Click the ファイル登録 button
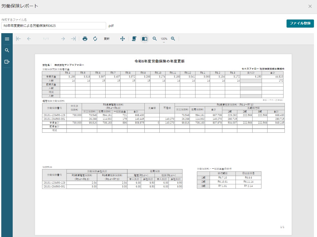Viewport: 317px width, 237px height. (300, 23)
